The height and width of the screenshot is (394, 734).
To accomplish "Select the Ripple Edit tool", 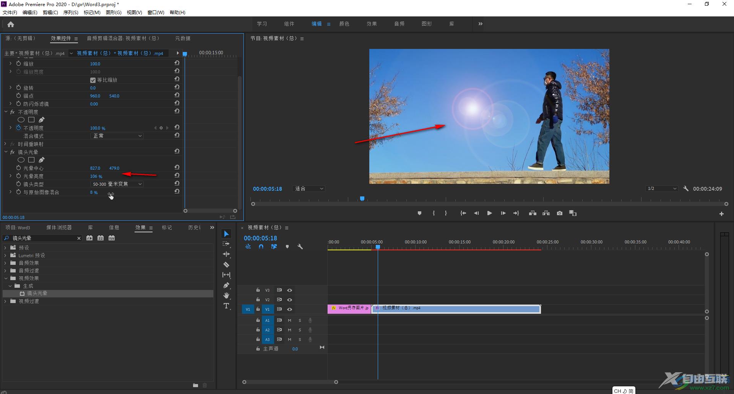I will coord(226,254).
